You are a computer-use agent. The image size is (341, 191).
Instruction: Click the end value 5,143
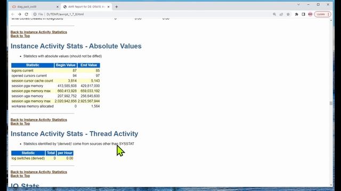tap(95, 81)
